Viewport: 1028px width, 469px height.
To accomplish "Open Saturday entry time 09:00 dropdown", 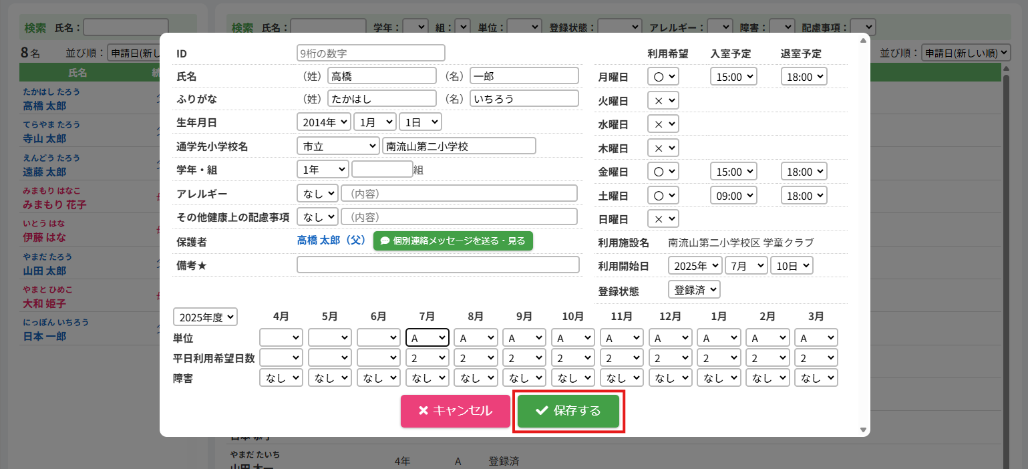I will pyautogui.click(x=733, y=196).
